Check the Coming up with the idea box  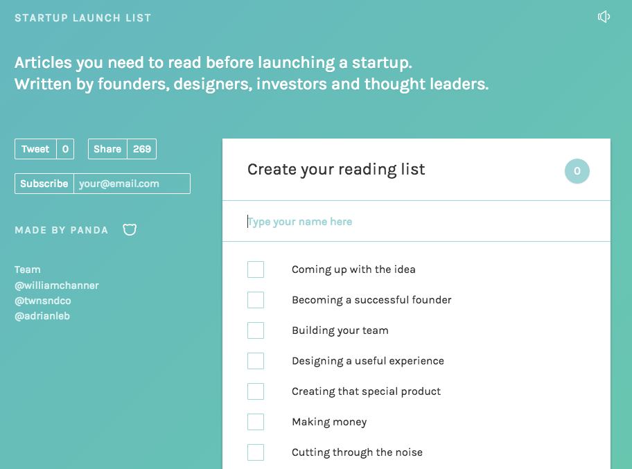[x=256, y=269]
